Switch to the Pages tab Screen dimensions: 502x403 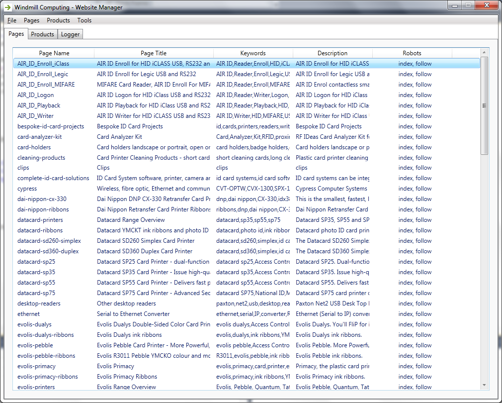[16, 34]
